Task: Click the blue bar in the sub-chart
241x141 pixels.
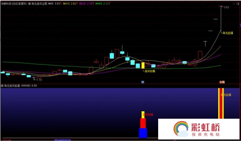Action: (143, 133)
